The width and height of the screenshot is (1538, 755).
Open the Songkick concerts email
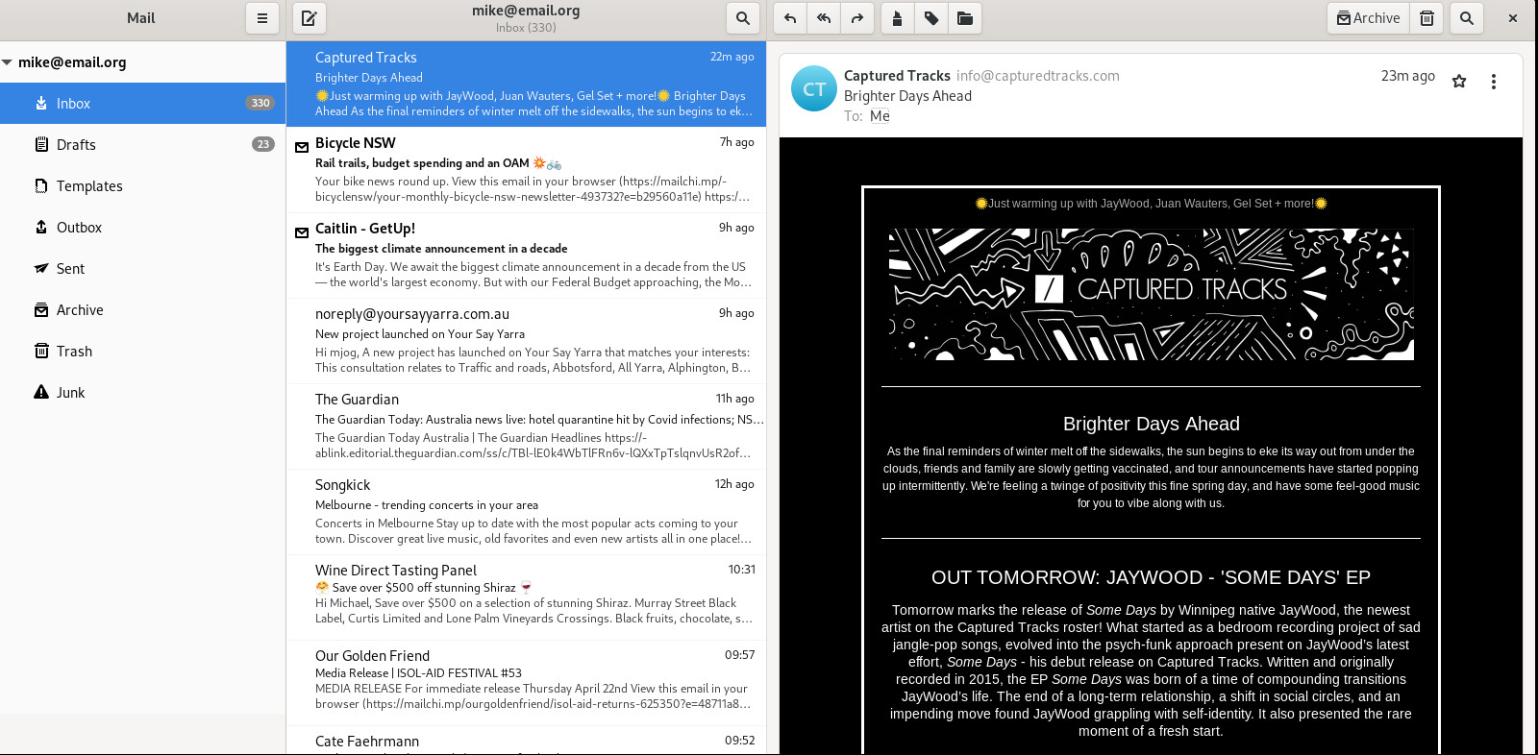pos(526,511)
